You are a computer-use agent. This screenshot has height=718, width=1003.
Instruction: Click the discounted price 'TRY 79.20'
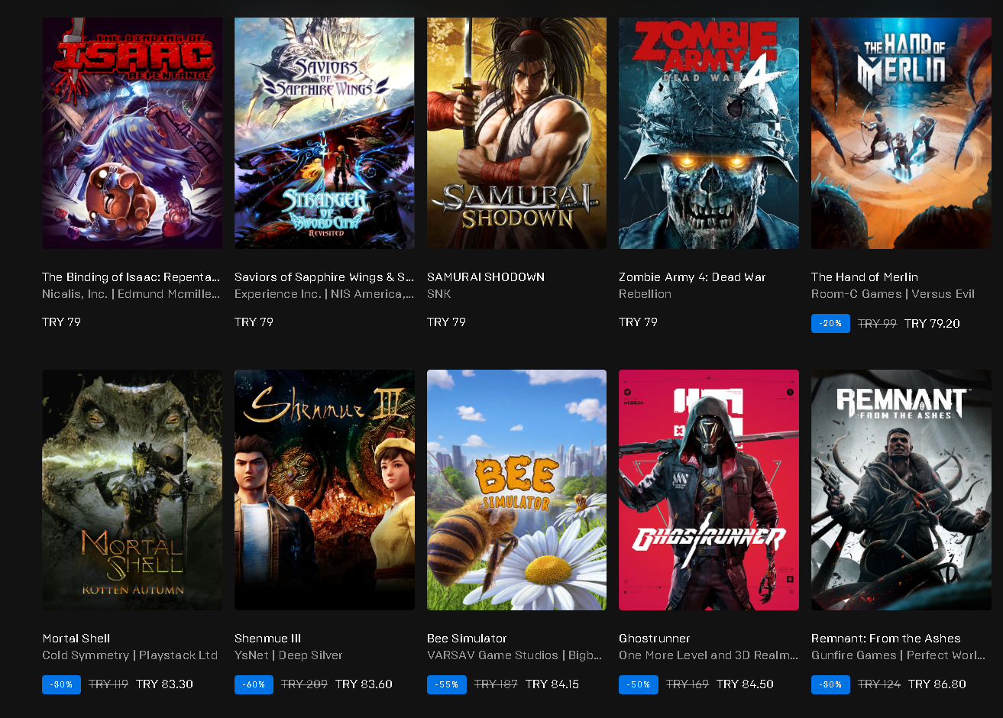tap(932, 324)
